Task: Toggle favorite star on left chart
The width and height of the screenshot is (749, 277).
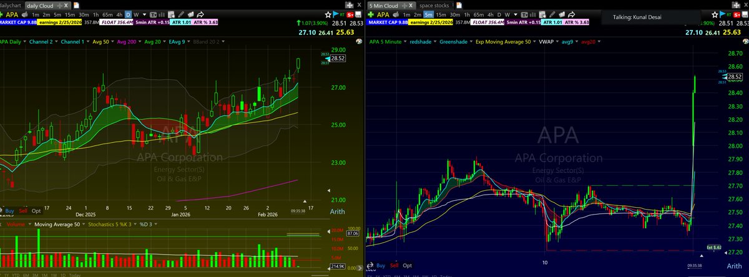Action: pyautogui.click(x=328, y=15)
